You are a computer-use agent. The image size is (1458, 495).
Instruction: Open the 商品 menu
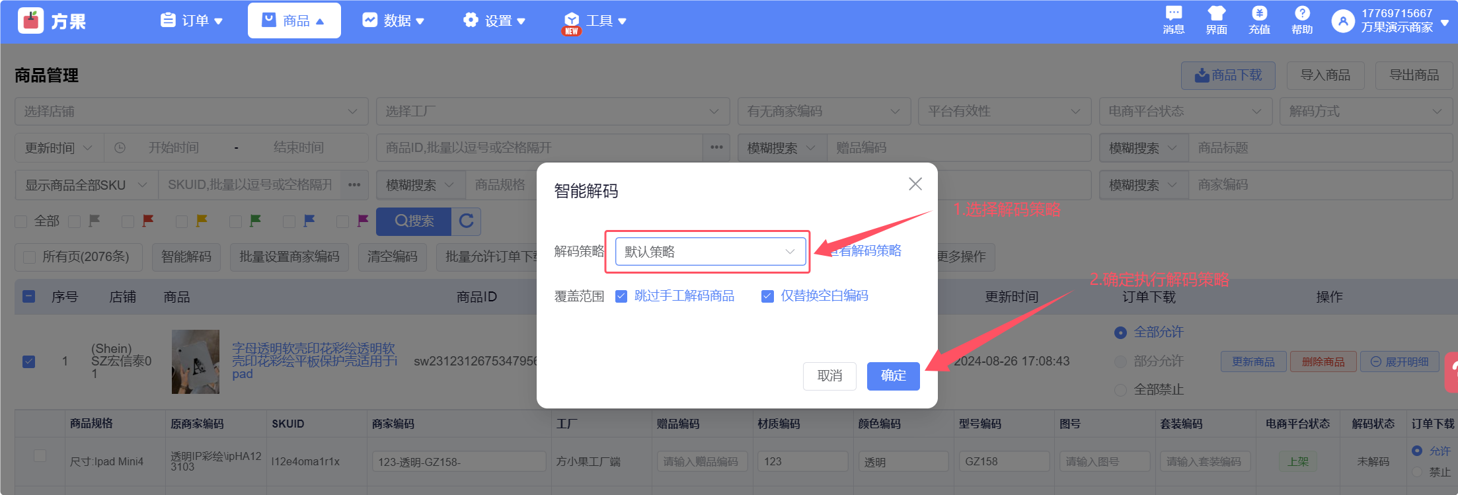[294, 20]
